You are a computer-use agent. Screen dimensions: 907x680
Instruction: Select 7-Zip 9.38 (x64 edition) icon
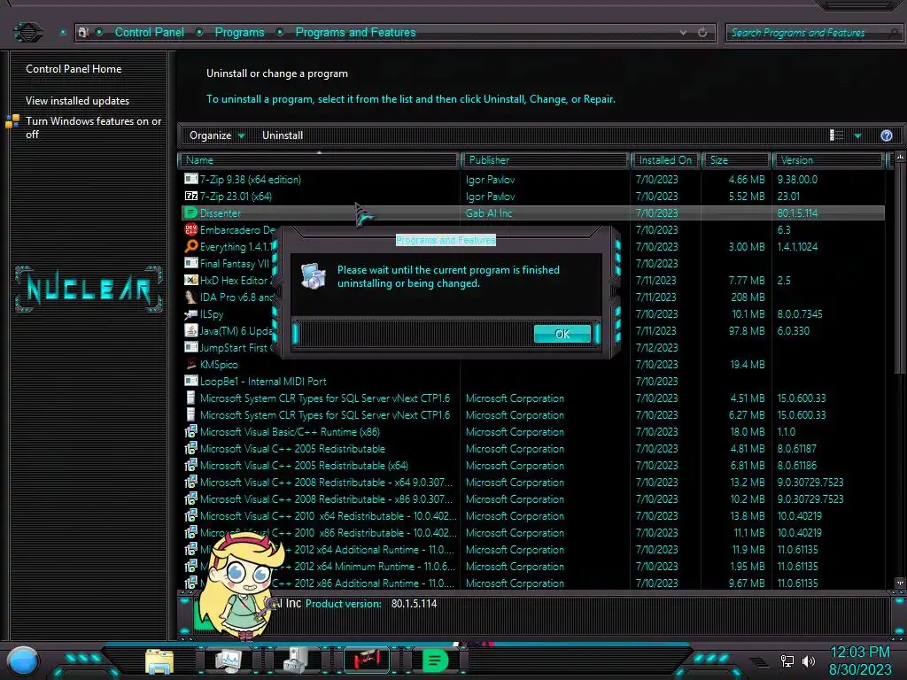(191, 179)
